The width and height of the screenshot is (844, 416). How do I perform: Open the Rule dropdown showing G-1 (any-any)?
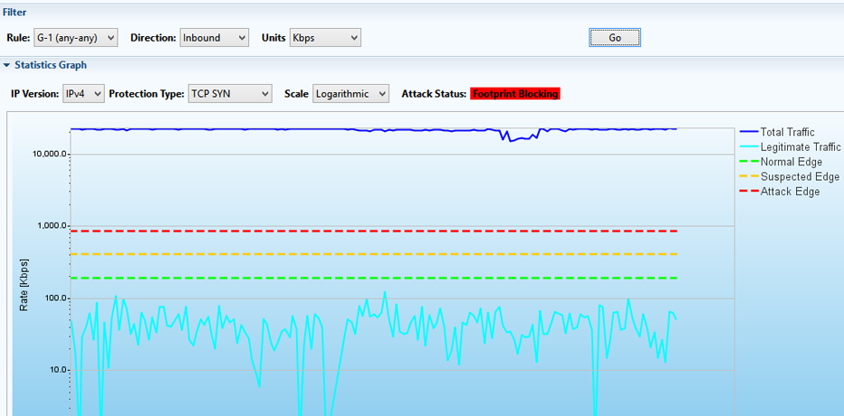click(75, 38)
